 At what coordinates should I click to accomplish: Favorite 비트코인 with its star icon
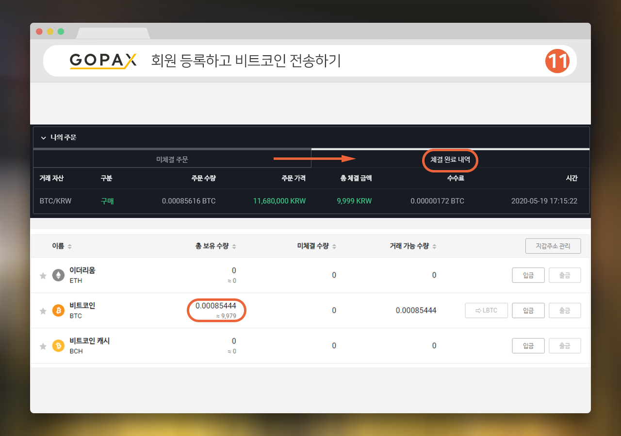pyautogui.click(x=43, y=311)
